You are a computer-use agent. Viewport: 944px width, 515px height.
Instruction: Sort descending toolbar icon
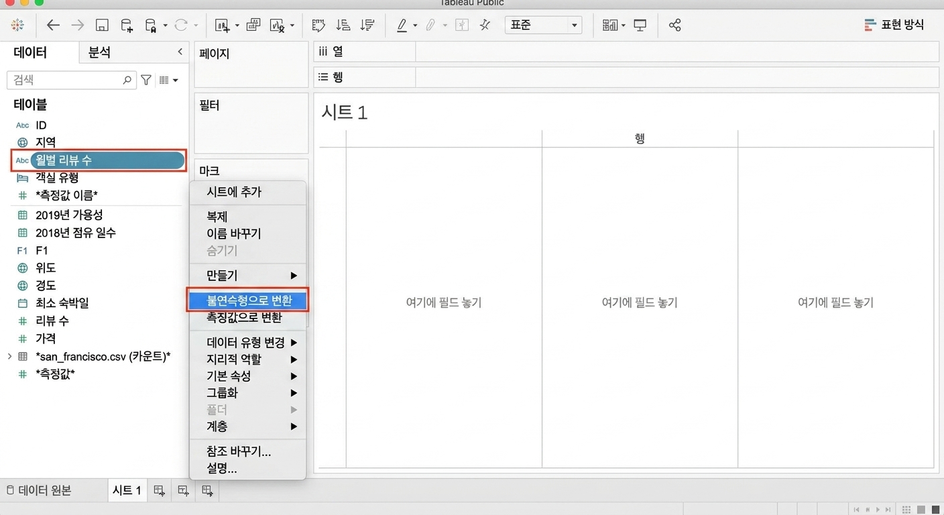(x=367, y=25)
